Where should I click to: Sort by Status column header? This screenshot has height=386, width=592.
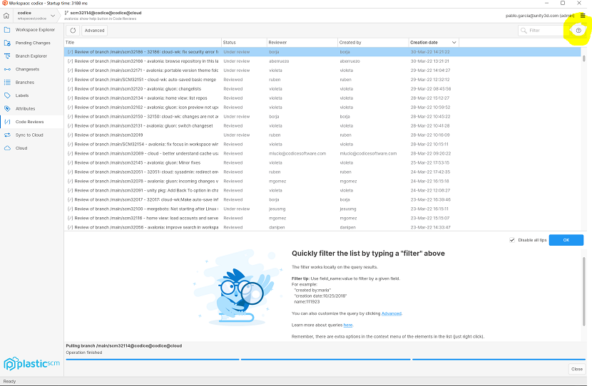(x=244, y=42)
